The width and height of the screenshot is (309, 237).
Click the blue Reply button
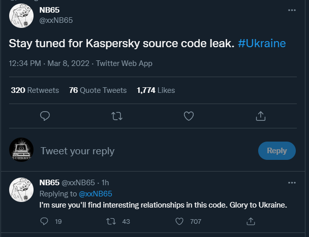tap(277, 151)
